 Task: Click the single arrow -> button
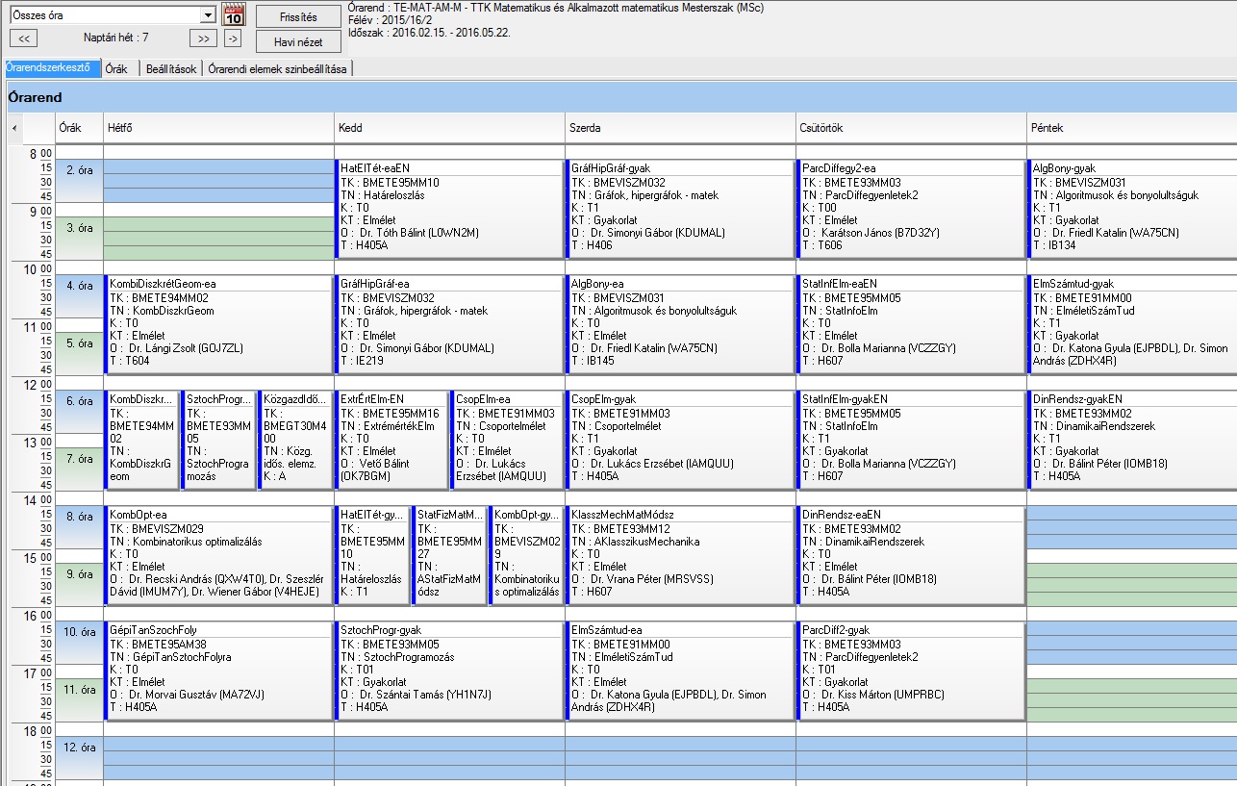tap(232, 38)
